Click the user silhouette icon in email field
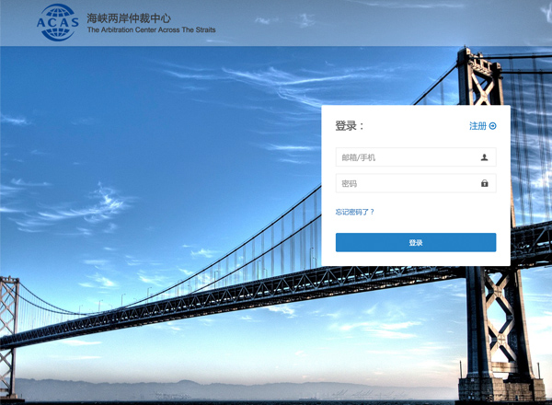552x405 pixels. click(485, 157)
